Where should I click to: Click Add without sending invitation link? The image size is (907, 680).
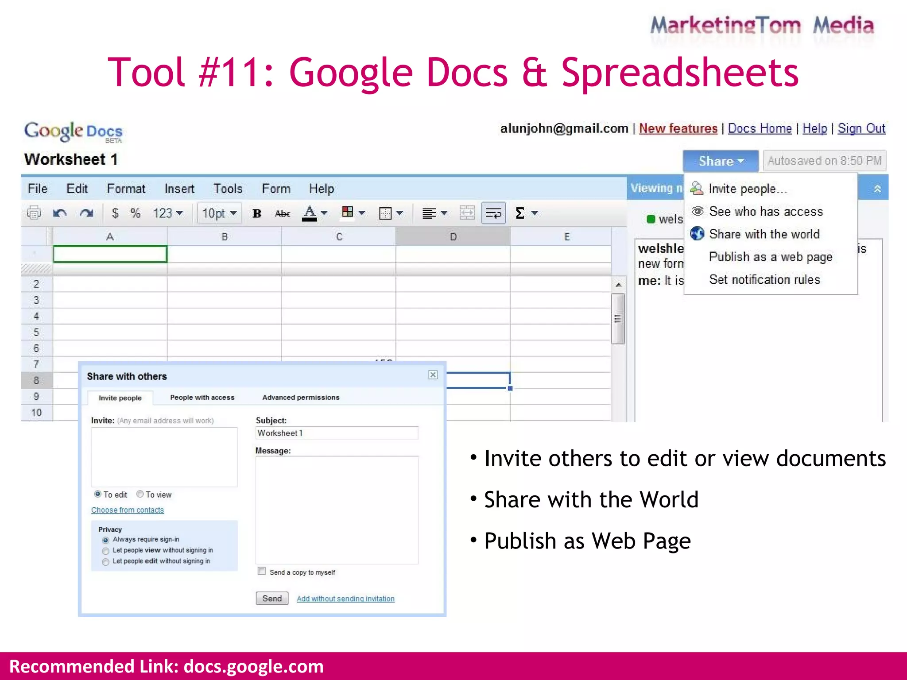[345, 599]
